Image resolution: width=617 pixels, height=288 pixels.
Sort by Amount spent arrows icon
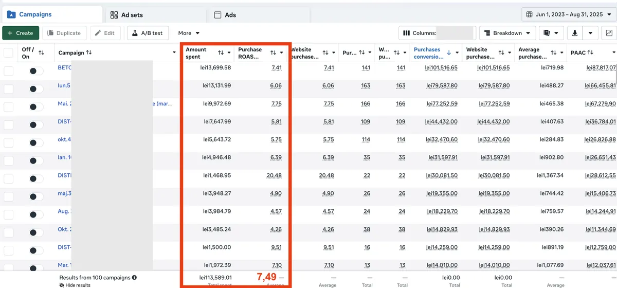tap(221, 52)
